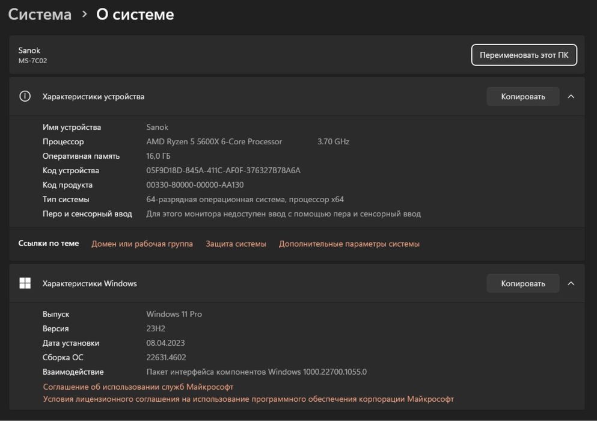The image size is (597, 421).
Task: Click the Версия label
Action: 55,329
